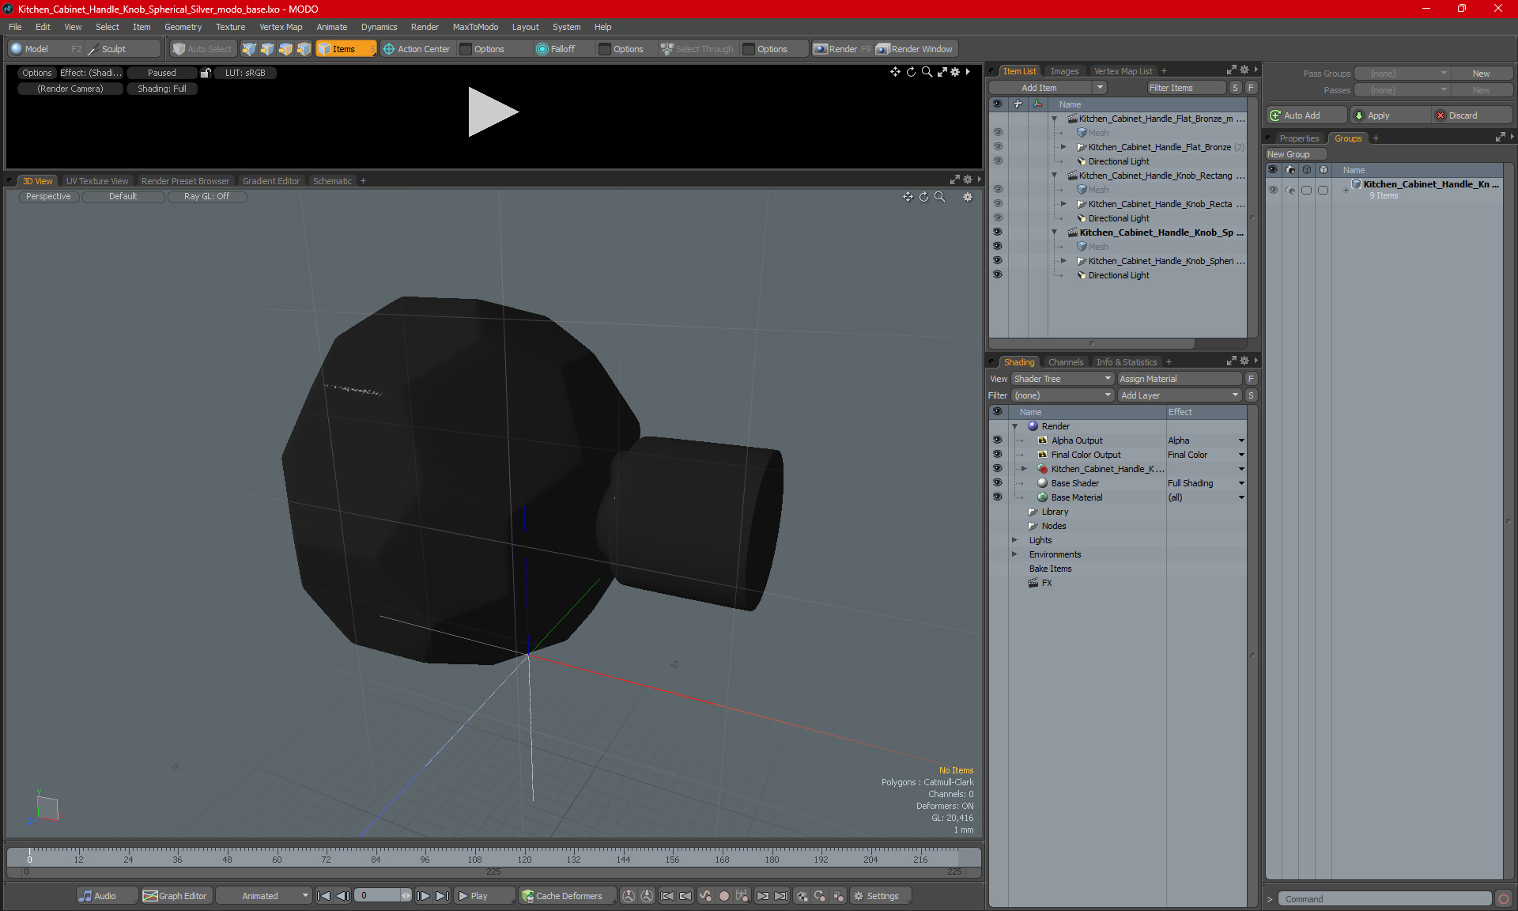The image size is (1518, 911).
Task: Toggle visibility of Kitchen_Cabinet_Handle_Flat_Bronze group item
Action: point(998,146)
